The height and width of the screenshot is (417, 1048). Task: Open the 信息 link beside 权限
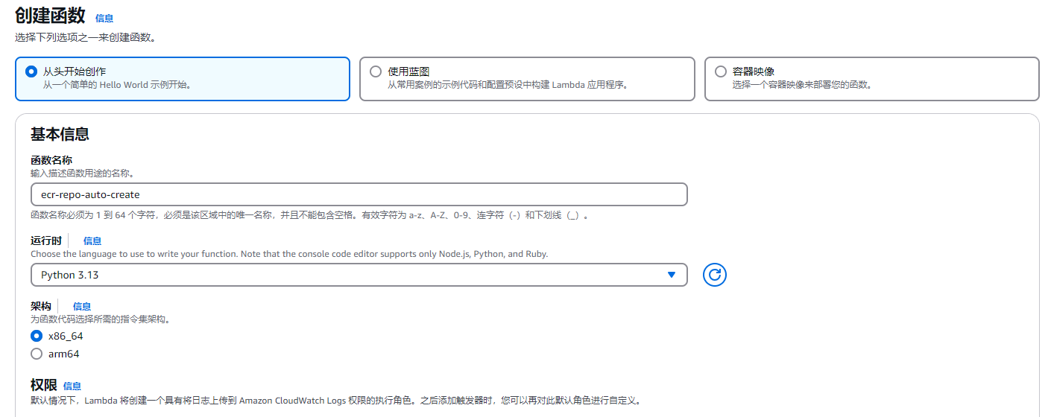[72, 386]
